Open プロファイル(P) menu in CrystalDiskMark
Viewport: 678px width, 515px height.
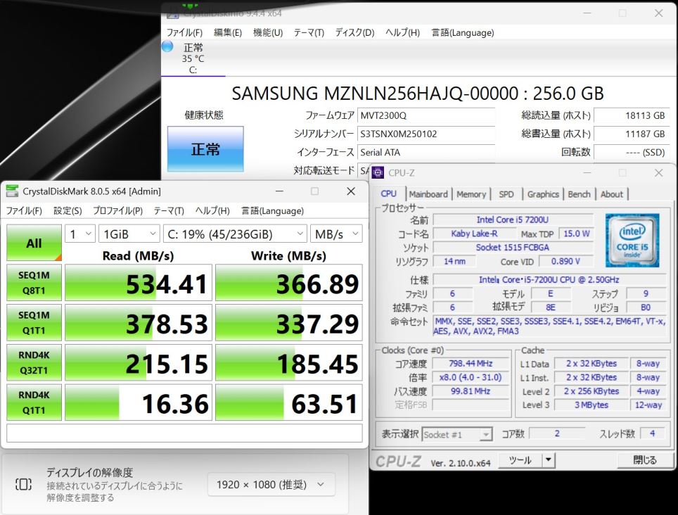point(117,210)
